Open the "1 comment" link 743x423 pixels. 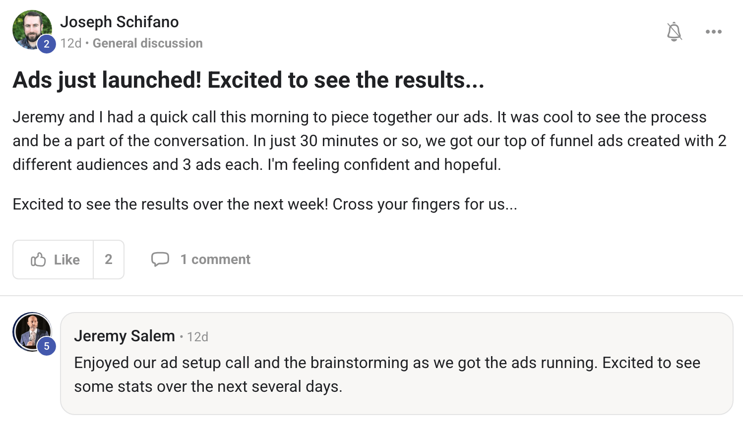point(215,260)
